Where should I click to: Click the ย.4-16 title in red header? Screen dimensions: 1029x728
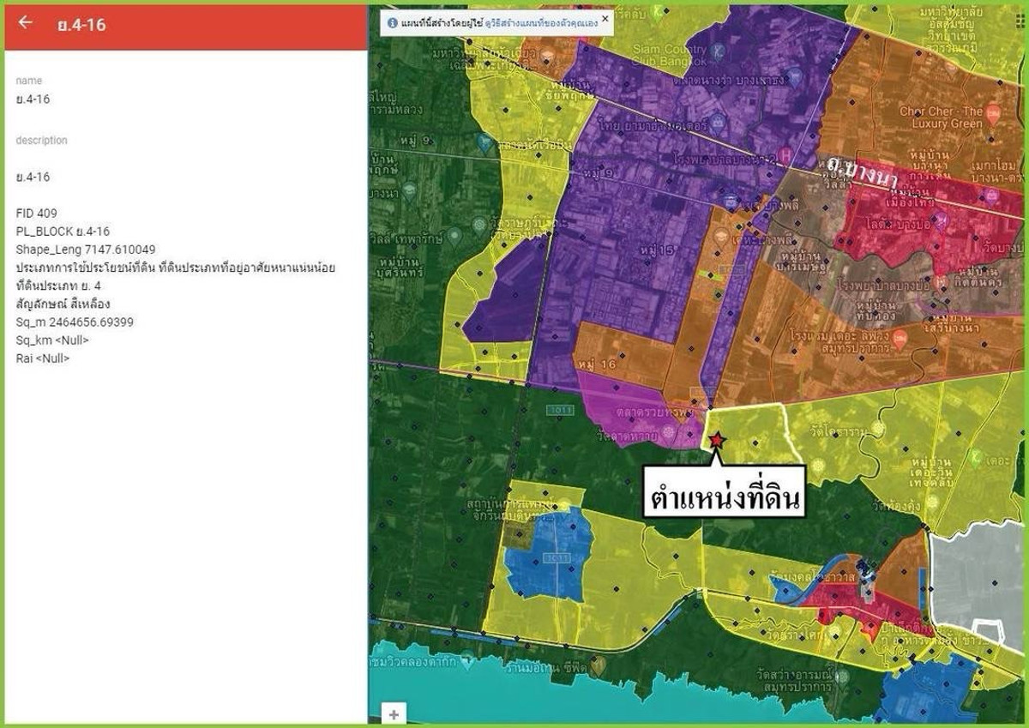coord(81,25)
